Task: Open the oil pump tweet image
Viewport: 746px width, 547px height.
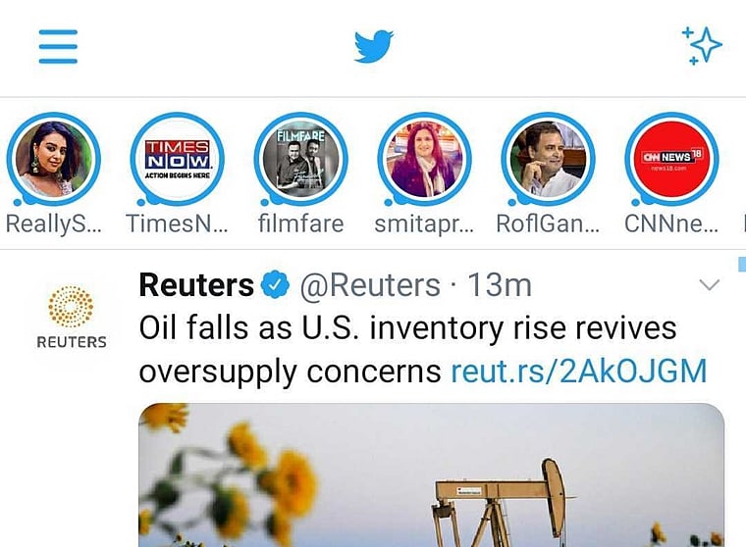Action: click(x=432, y=475)
